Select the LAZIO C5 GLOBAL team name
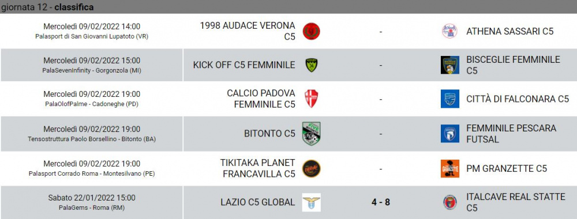The height and width of the screenshot is (219, 577). click(x=257, y=202)
